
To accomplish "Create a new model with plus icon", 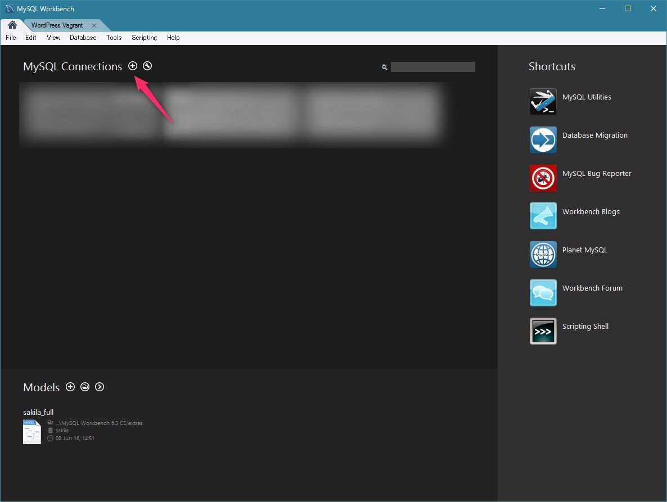I will click(x=70, y=387).
